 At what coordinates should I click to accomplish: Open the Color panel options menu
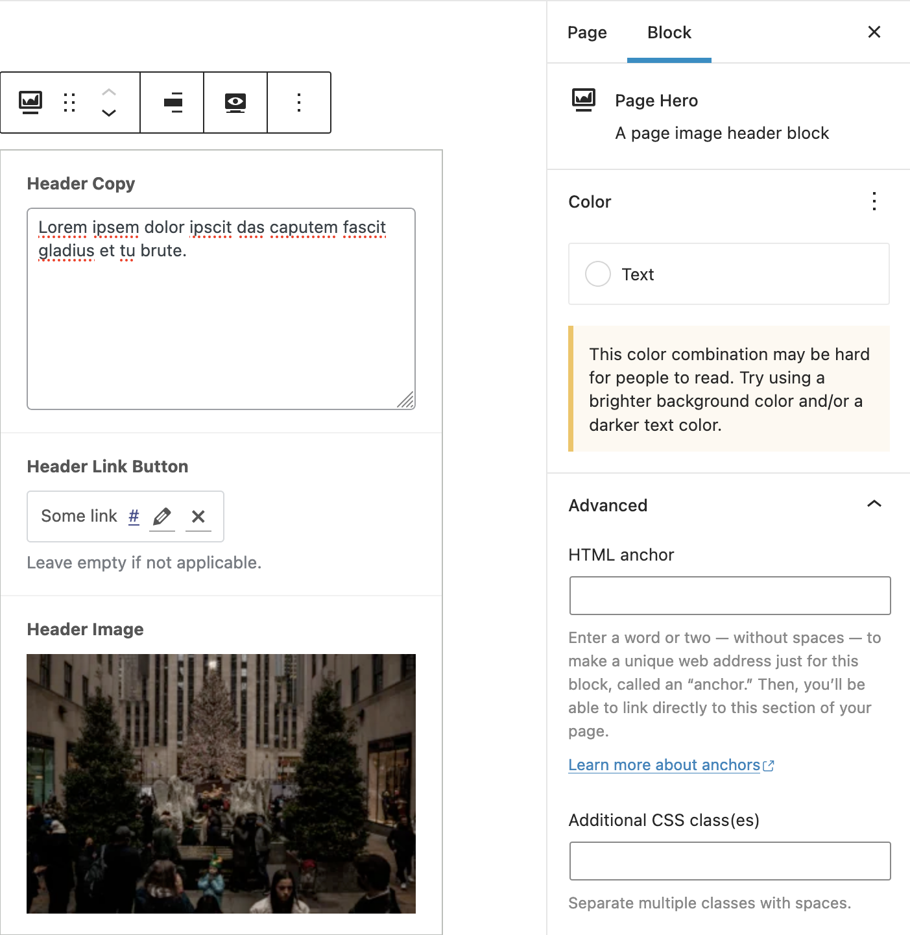(x=874, y=202)
